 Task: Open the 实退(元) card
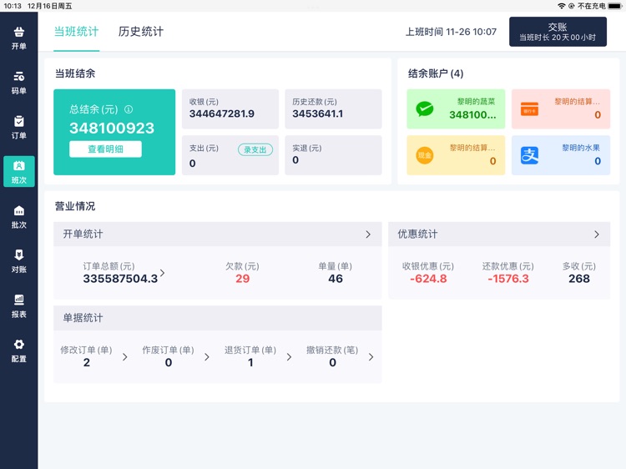[x=333, y=155]
